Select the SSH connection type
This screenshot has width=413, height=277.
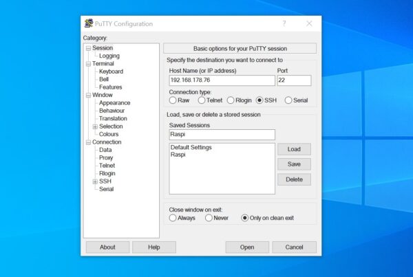(260, 100)
